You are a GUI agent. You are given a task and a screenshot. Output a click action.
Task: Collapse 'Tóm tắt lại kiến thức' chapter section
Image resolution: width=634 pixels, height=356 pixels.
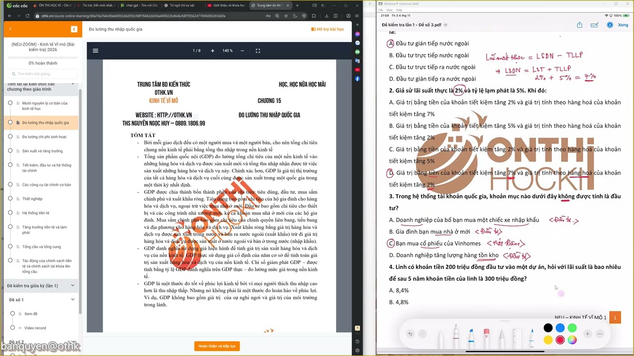[x=73, y=85]
